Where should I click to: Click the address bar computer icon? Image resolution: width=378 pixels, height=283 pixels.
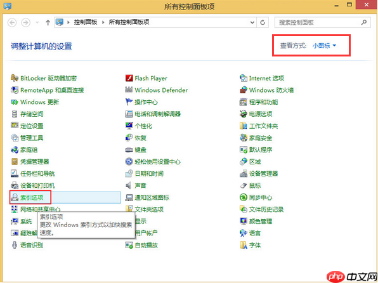[60, 22]
